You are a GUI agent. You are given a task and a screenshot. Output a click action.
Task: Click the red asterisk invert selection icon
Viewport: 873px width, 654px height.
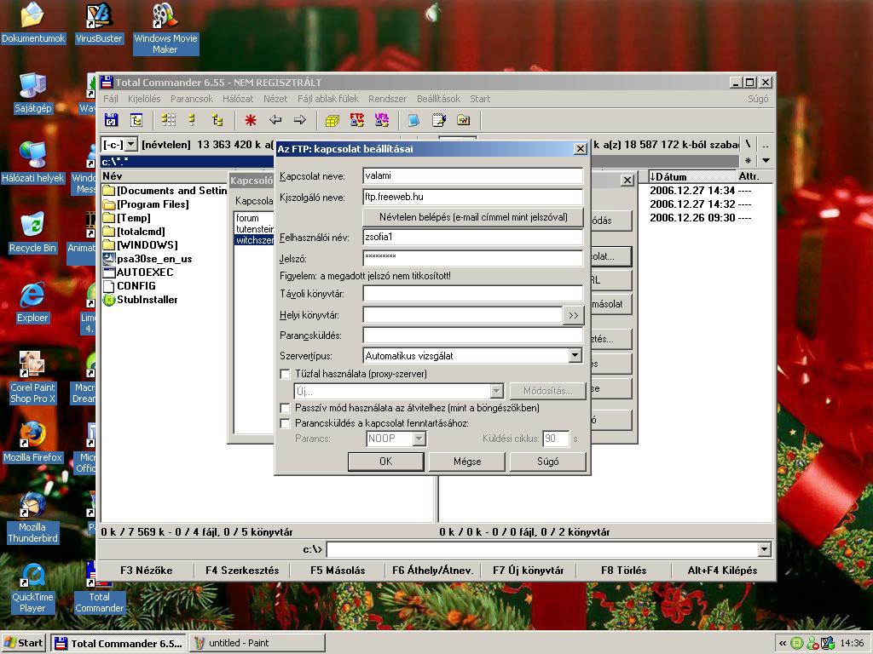point(251,120)
